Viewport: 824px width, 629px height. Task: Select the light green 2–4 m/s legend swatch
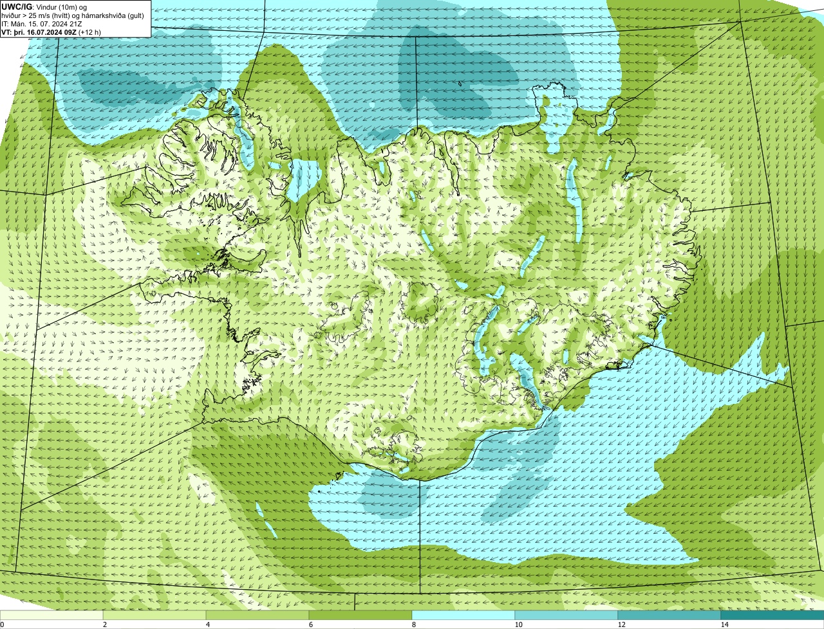(154, 615)
